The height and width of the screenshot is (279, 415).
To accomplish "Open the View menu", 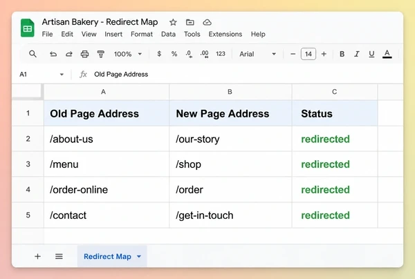I will [x=89, y=34].
